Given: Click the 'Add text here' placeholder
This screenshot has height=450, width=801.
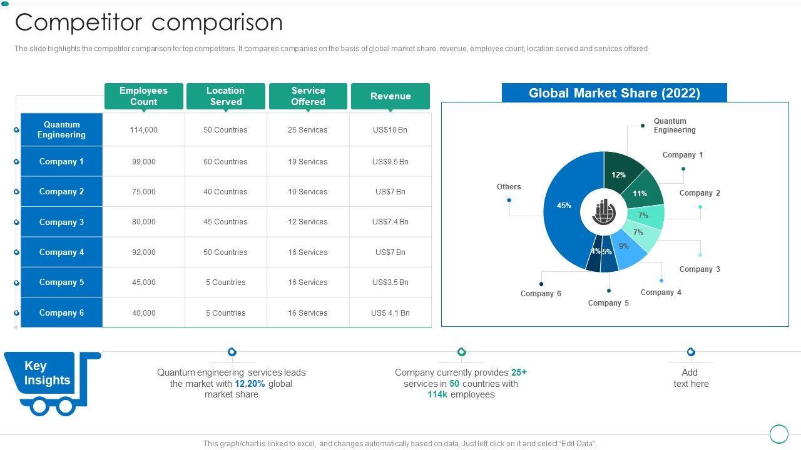Looking at the screenshot, I should pyautogui.click(x=691, y=377).
